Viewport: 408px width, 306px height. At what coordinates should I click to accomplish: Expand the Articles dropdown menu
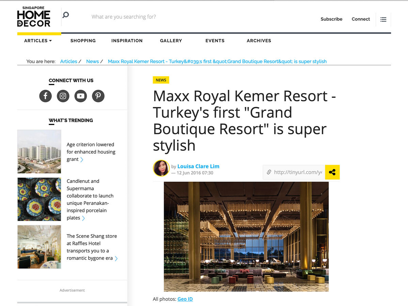[38, 41]
